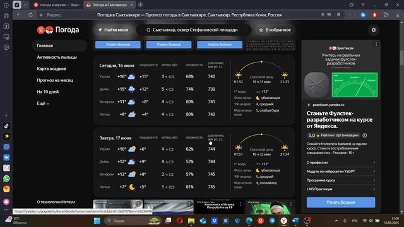Open Opera from the taskbar

179,221
